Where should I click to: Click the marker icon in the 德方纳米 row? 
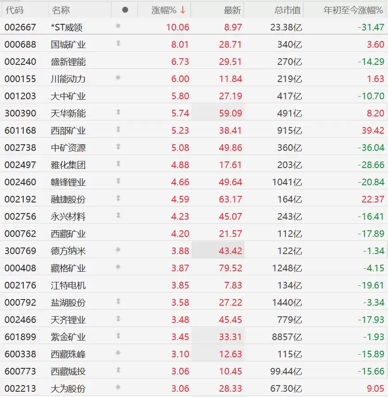coord(118,250)
